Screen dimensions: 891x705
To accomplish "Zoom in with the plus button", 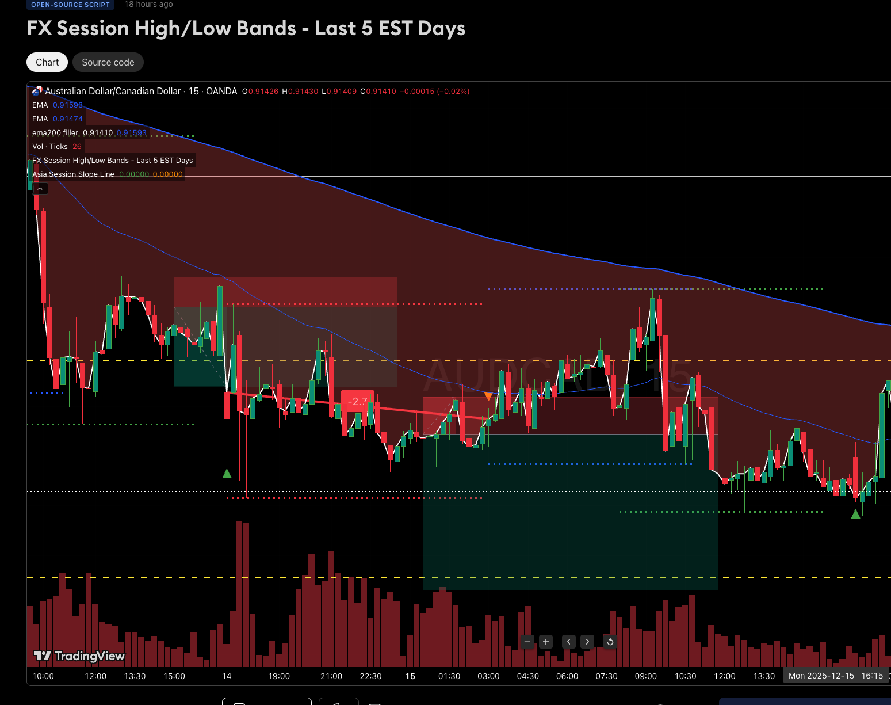I will pos(545,641).
